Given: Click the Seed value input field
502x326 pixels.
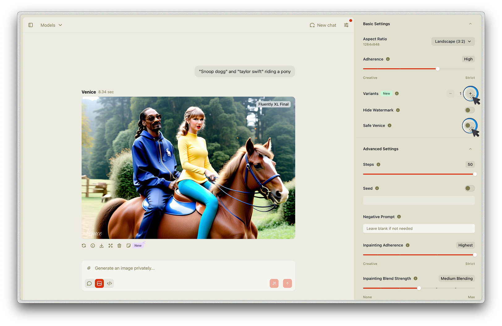Looking at the screenshot, I should tap(419, 200).
